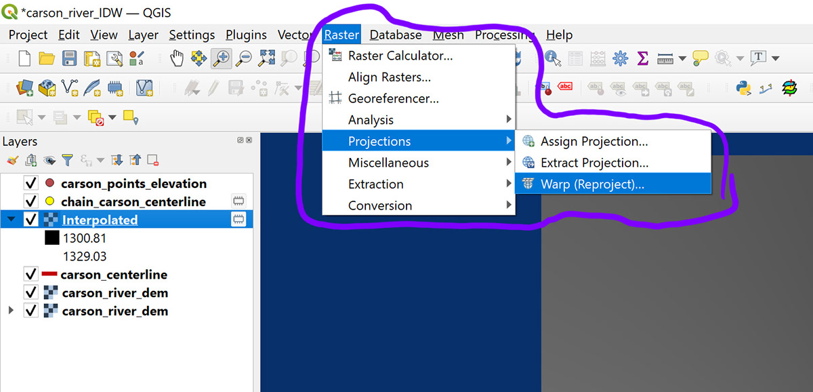Activate the Zoom In tool
This screenshot has height=392, width=813.
tap(220, 59)
